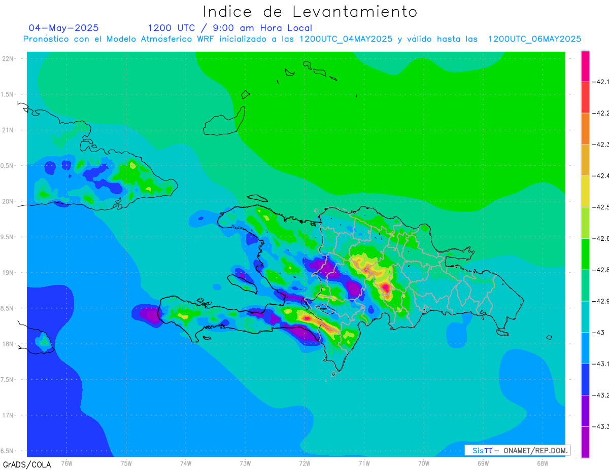Click the "75W" longitude label
This screenshot has width=609, height=470.
tap(126, 463)
